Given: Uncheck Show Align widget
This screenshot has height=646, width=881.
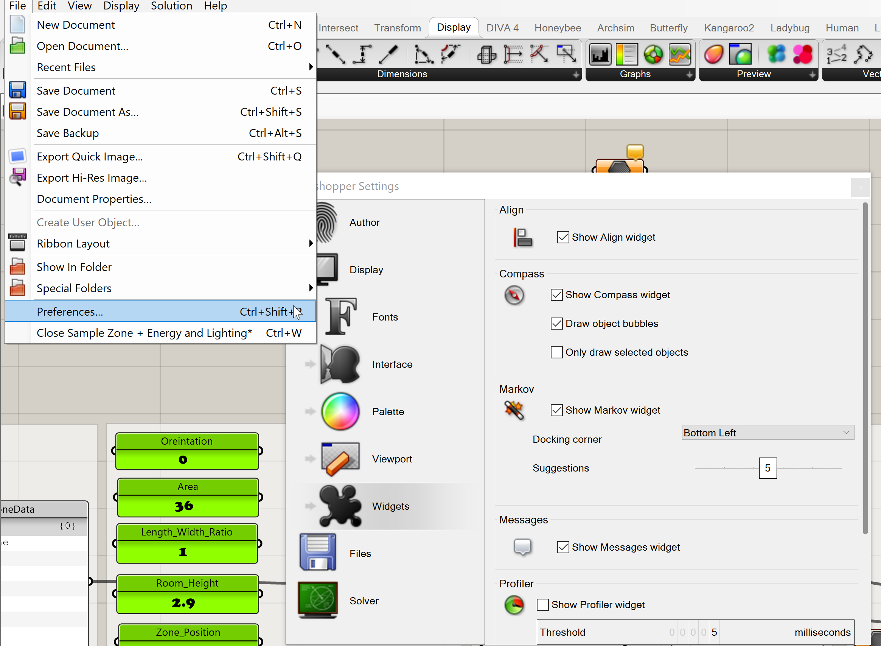Looking at the screenshot, I should click(x=563, y=237).
